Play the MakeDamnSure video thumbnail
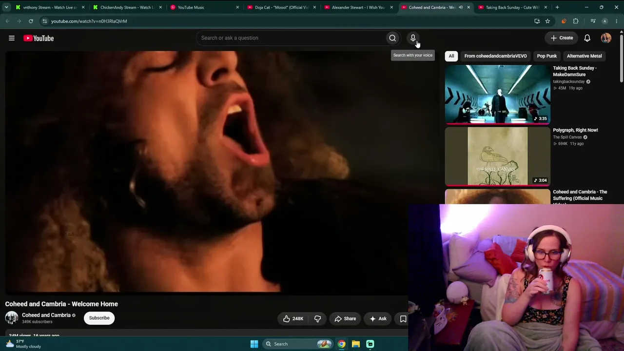 pos(497,94)
